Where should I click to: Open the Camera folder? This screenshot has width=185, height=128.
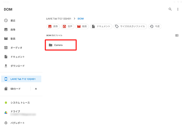(x=61, y=45)
